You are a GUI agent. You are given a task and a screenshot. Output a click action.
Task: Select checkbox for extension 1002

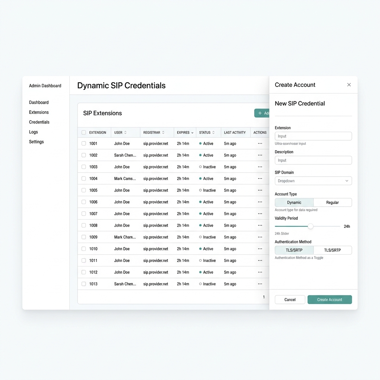pos(83,155)
